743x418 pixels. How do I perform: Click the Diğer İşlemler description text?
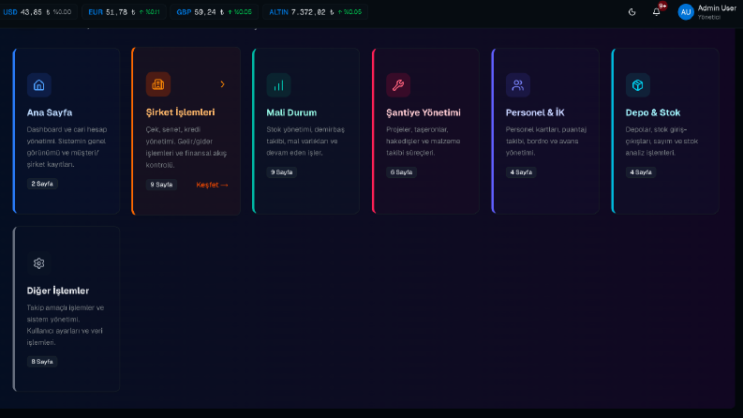(66, 324)
